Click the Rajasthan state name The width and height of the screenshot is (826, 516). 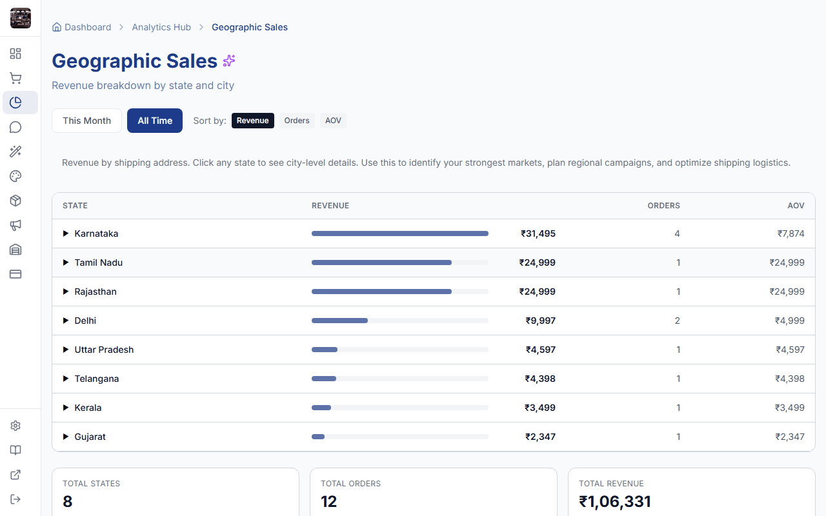pyautogui.click(x=96, y=292)
